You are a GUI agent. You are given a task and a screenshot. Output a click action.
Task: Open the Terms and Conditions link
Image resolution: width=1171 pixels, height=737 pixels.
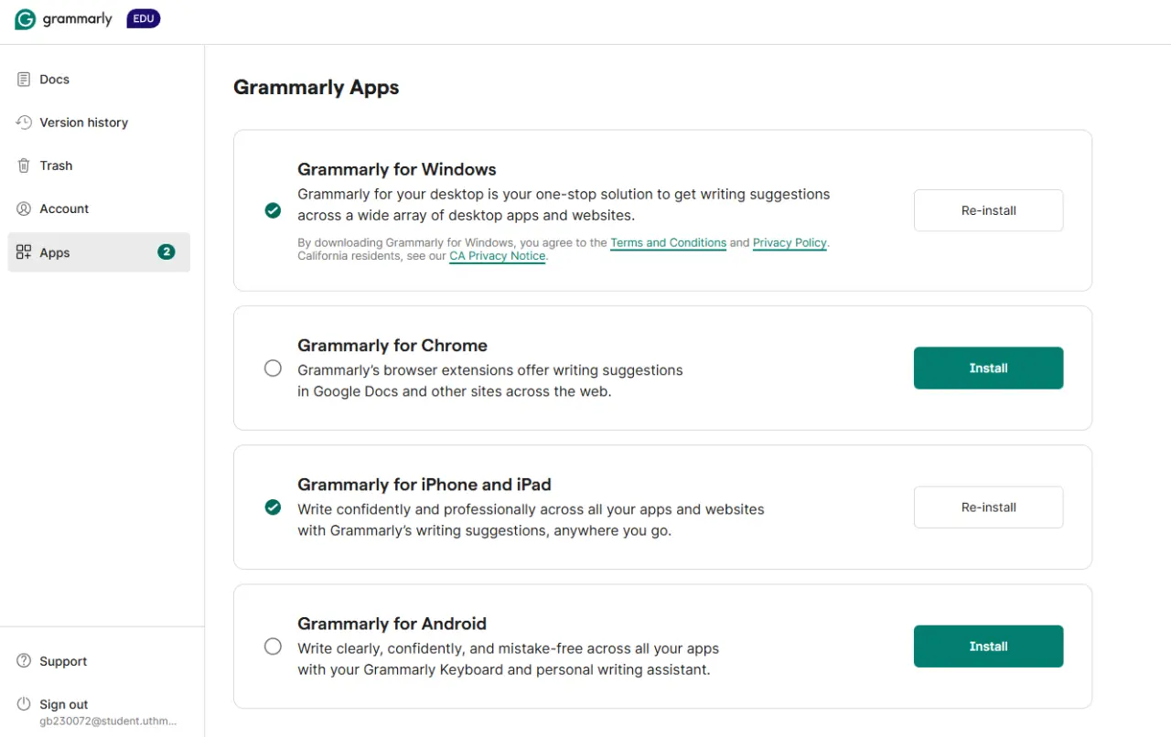point(668,243)
